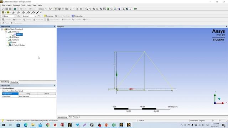
Task: Switch to the Model View tab
Action: 62,117
